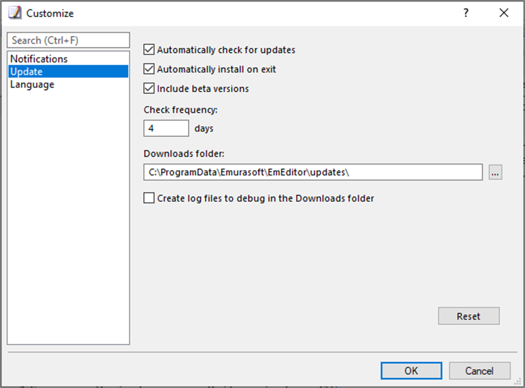
Task: Select the Notifications category
Action: (x=38, y=59)
